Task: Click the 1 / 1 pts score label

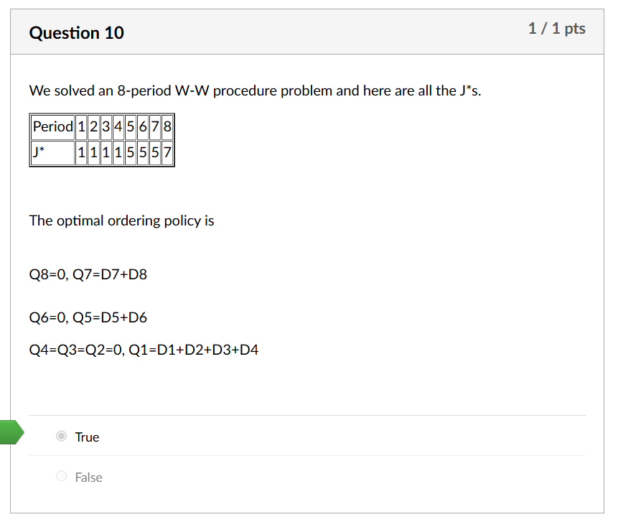Action: pyautogui.click(x=557, y=29)
